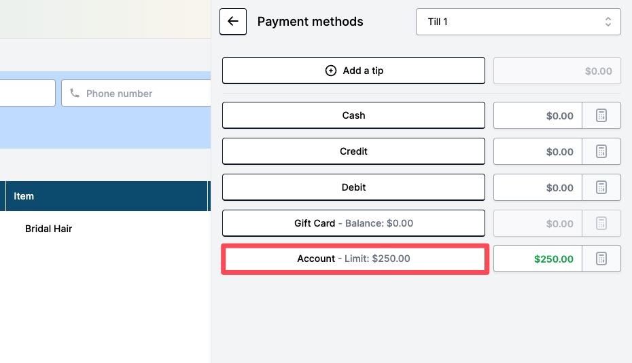Select Account payment with $250 limit
The height and width of the screenshot is (363, 632).
[353, 259]
